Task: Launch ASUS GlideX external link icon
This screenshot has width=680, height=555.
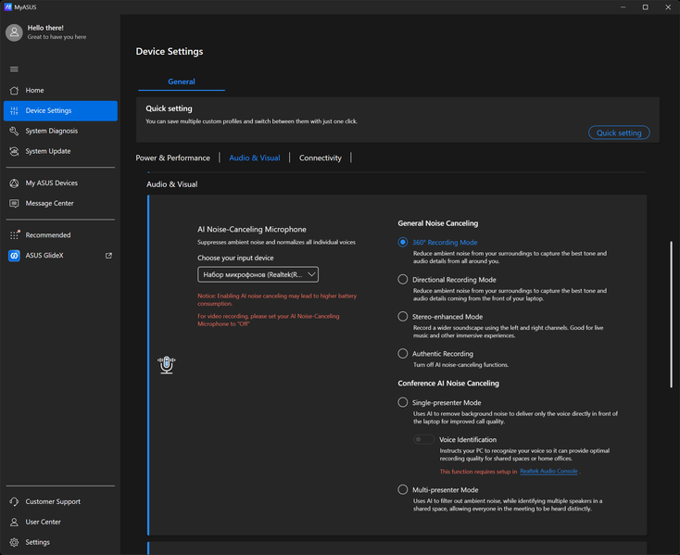Action: pyautogui.click(x=108, y=256)
